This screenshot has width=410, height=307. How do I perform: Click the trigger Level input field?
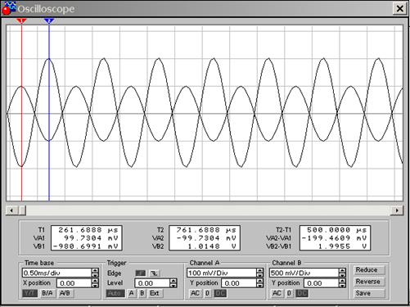click(153, 283)
